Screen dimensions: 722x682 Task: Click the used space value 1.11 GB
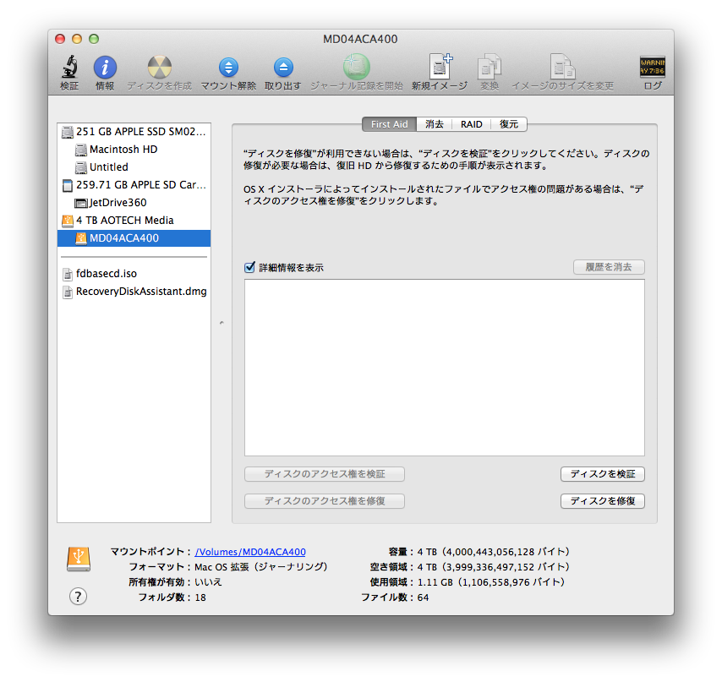(435, 582)
